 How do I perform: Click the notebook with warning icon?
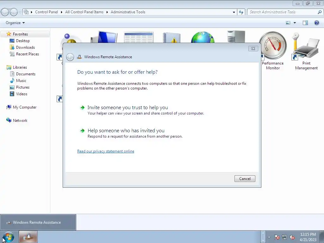pos(171,38)
